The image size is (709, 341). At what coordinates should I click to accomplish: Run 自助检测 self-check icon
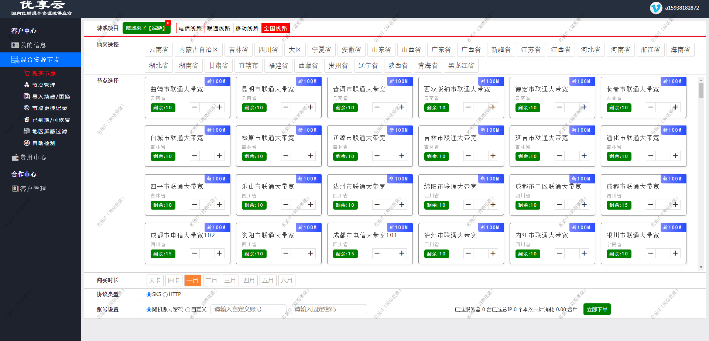coord(26,143)
